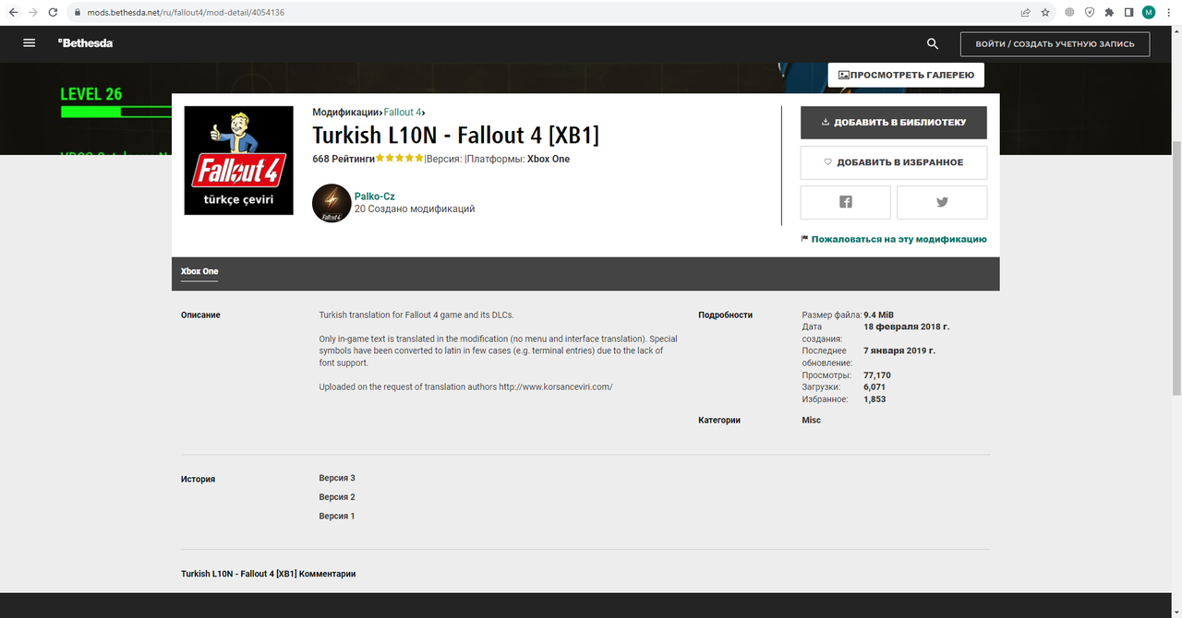Click the 9.4 MiB file size

point(878,315)
